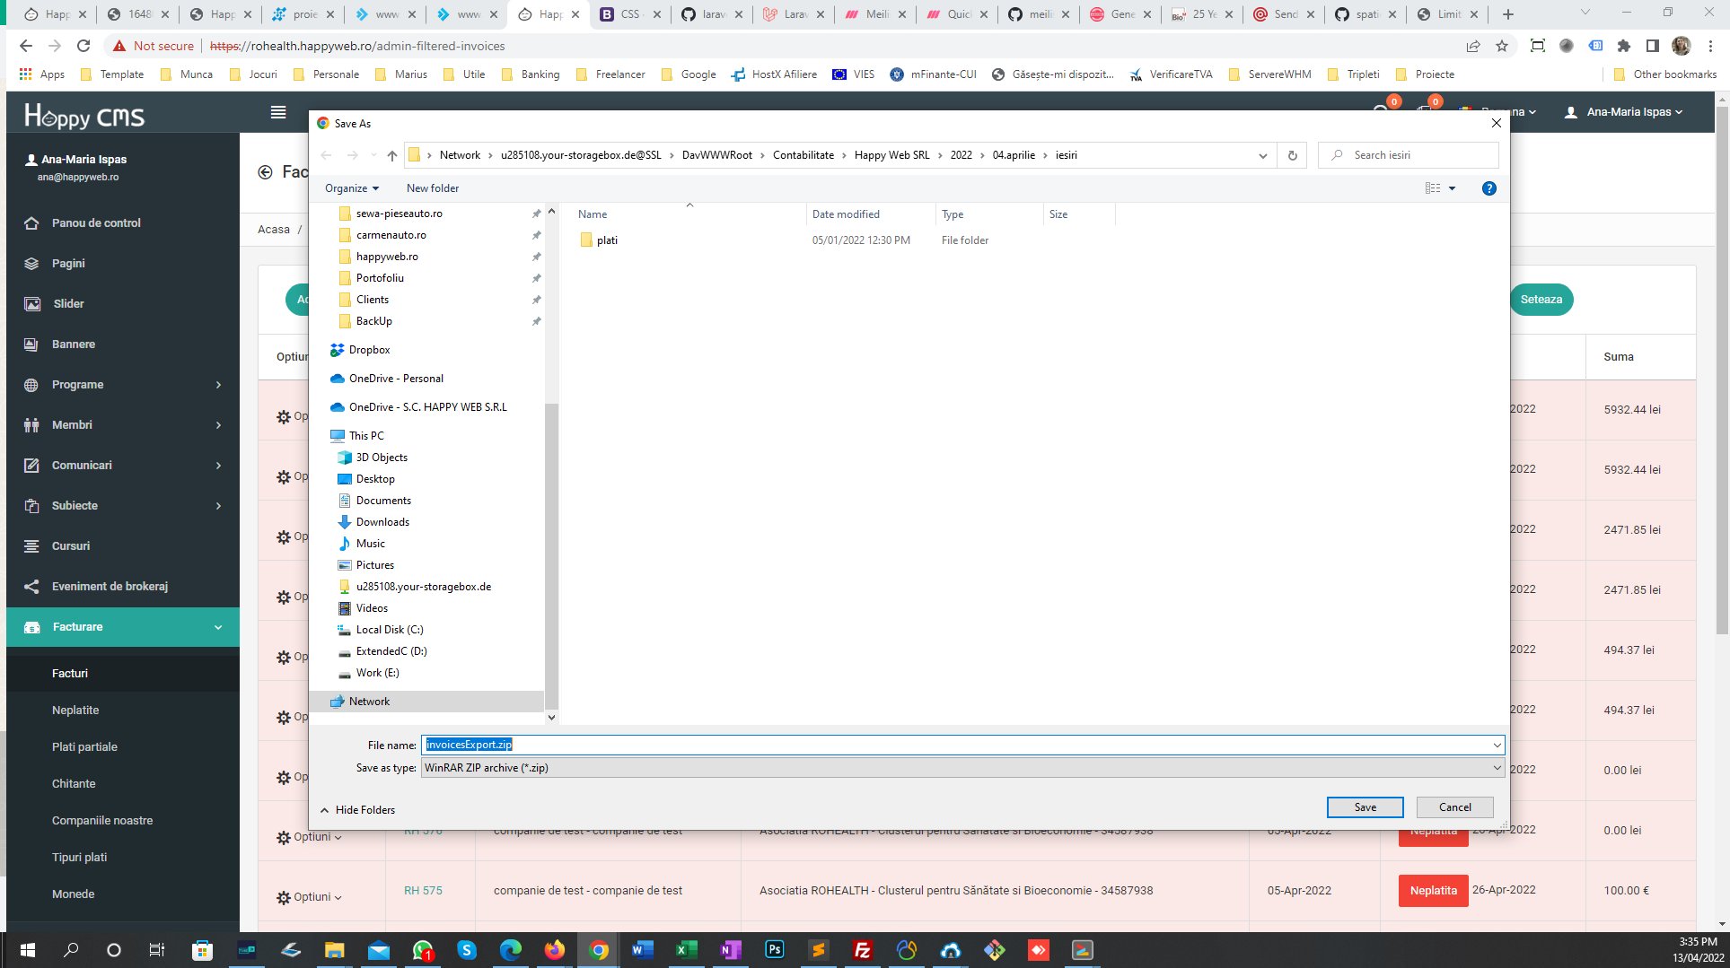Click the Neplatita status badge for RH 575
The image size is (1730, 968).
coord(1433,891)
